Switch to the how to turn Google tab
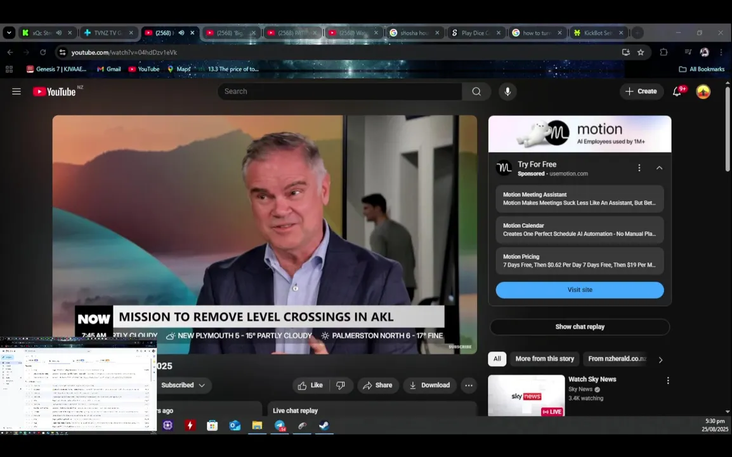Screen dimensions: 732x457 pos(537,33)
